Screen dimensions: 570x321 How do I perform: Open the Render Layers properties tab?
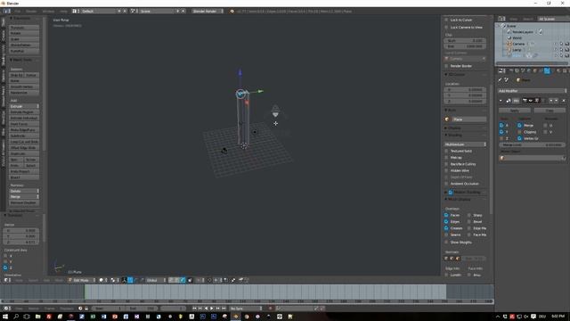pyautogui.click(x=517, y=70)
